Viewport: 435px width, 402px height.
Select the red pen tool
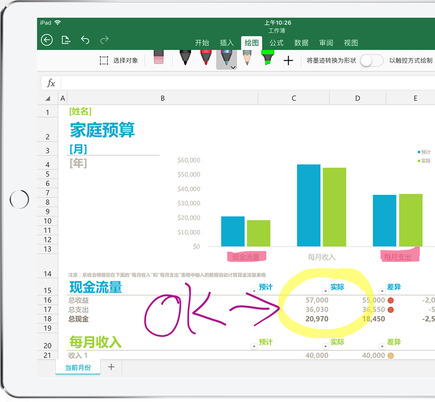[206, 59]
